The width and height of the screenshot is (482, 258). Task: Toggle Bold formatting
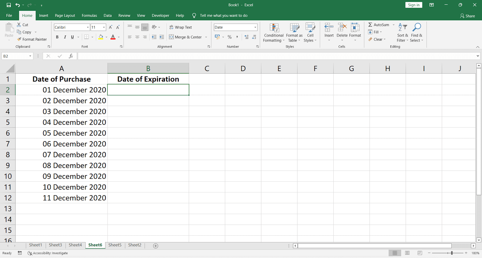(x=57, y=37)
